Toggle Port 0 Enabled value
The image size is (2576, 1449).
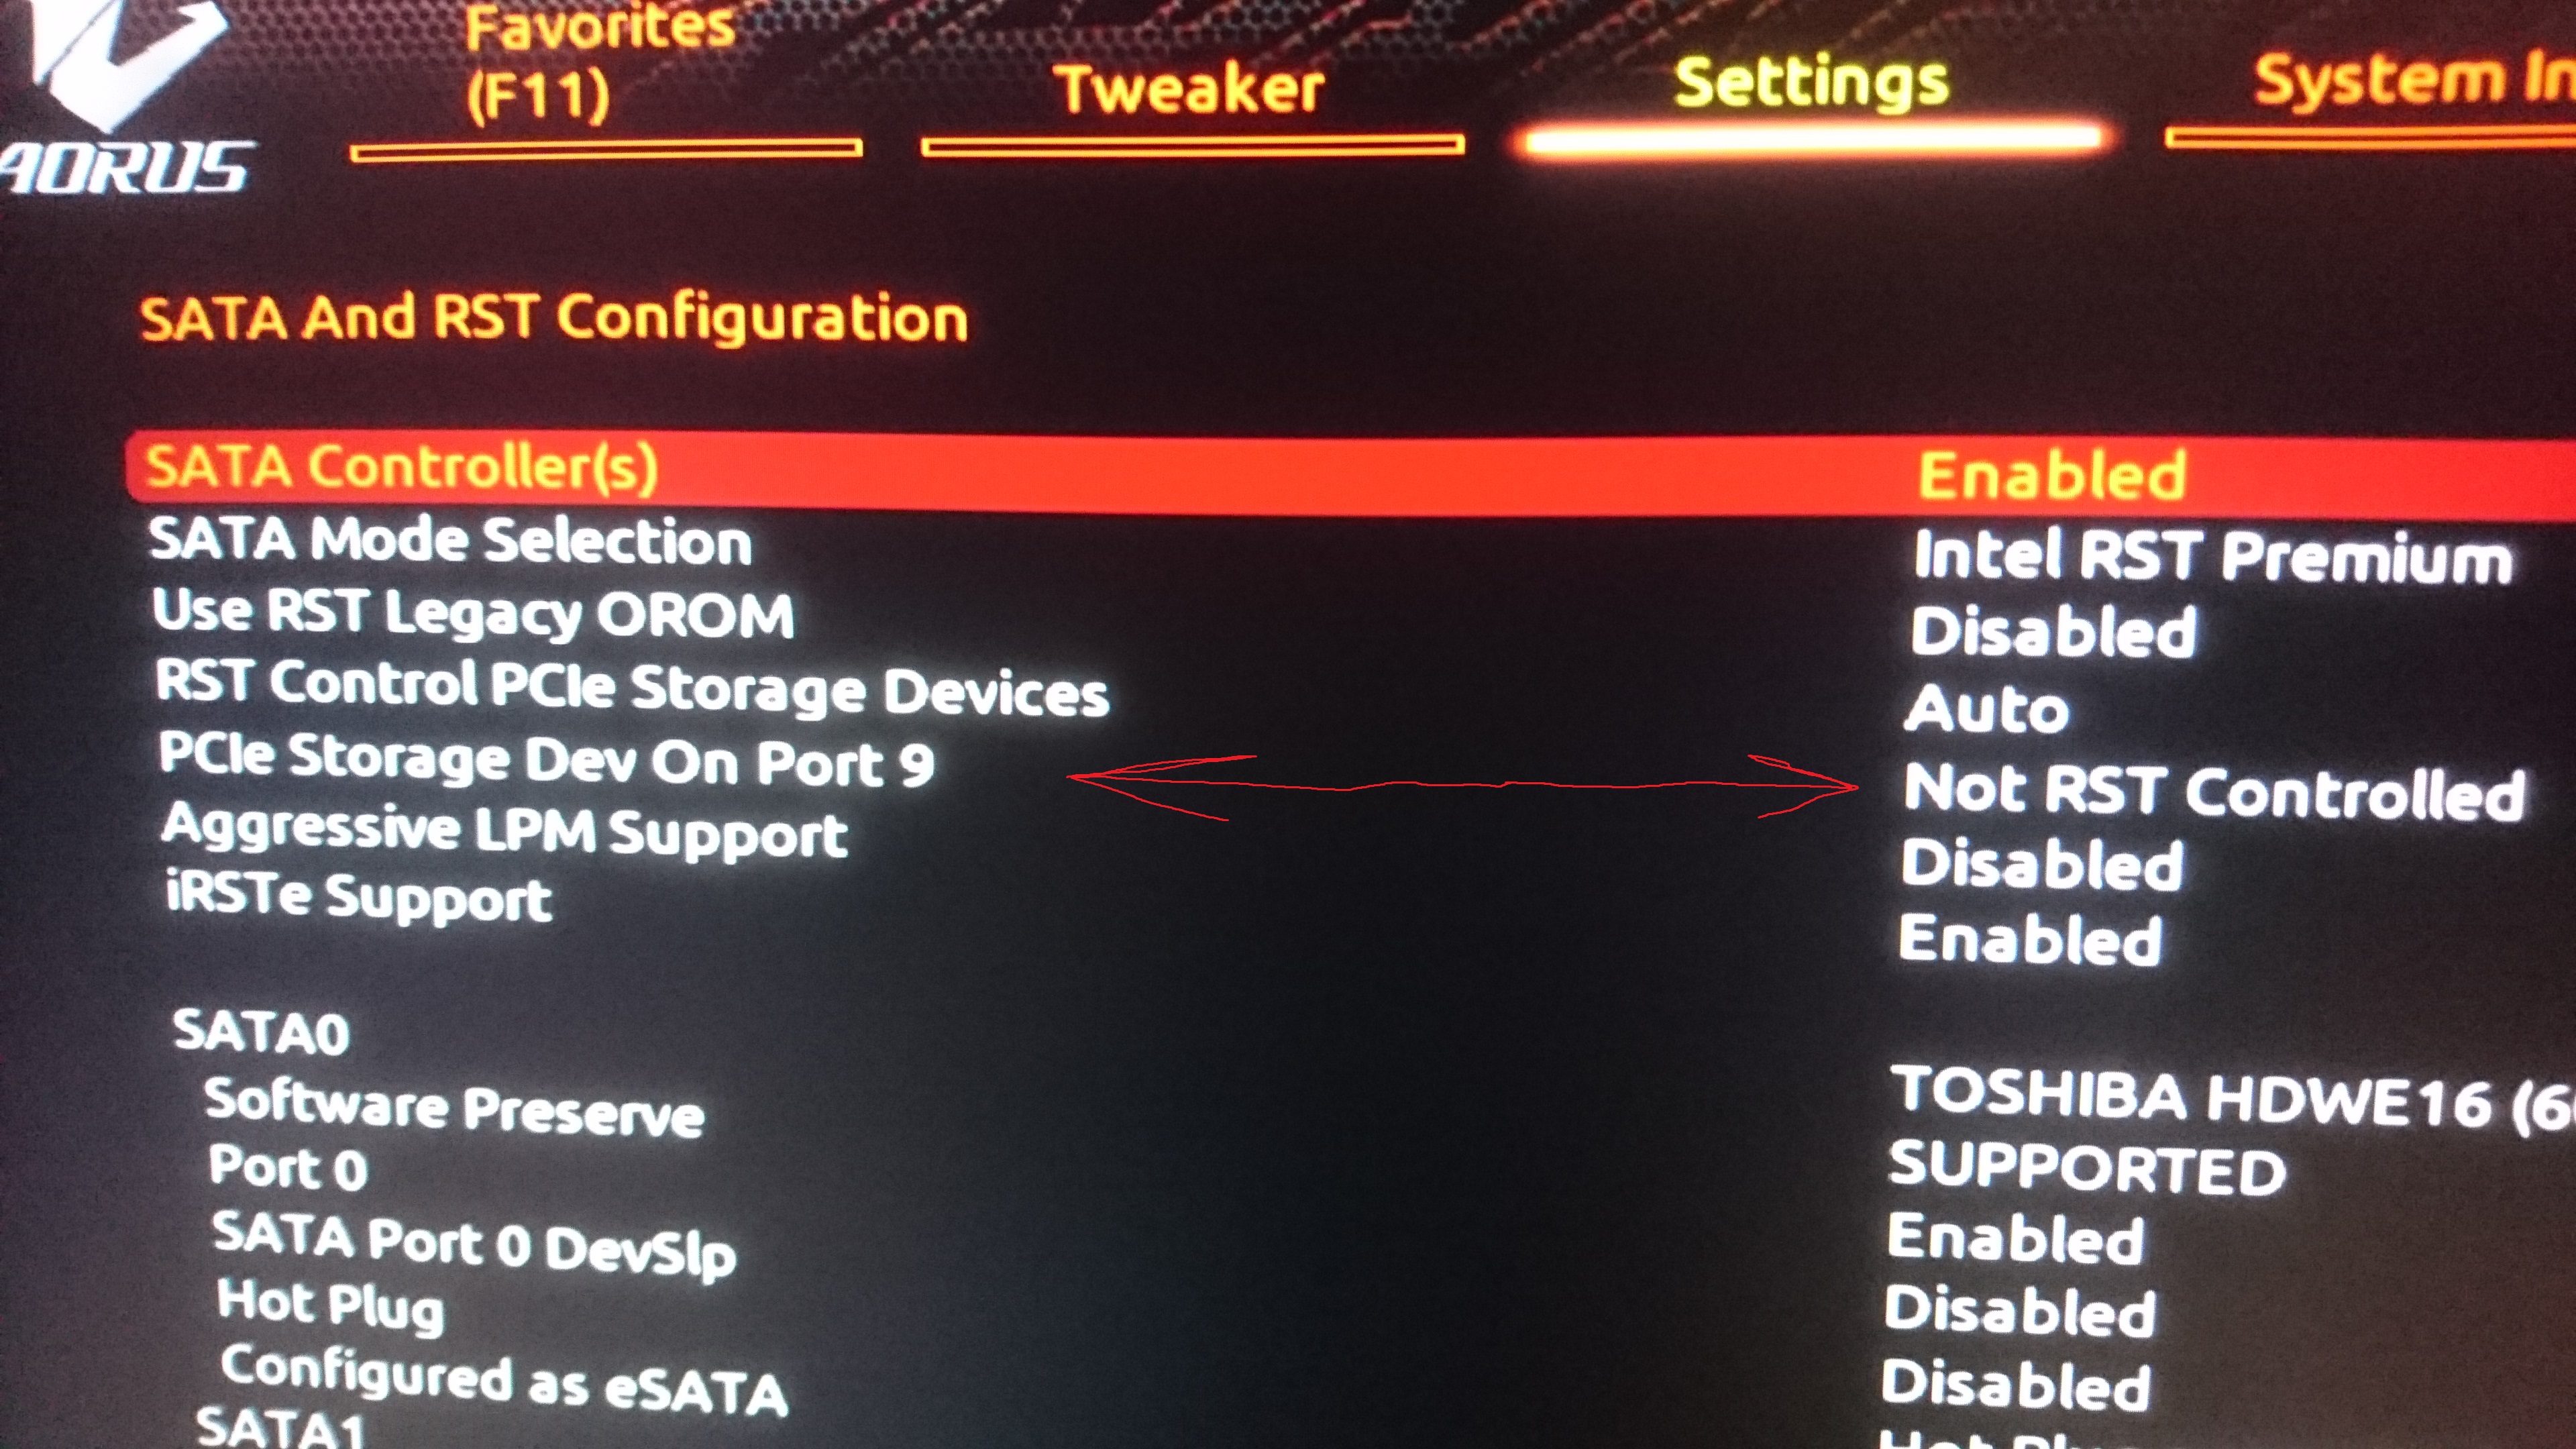[x=2016, y=1239]
